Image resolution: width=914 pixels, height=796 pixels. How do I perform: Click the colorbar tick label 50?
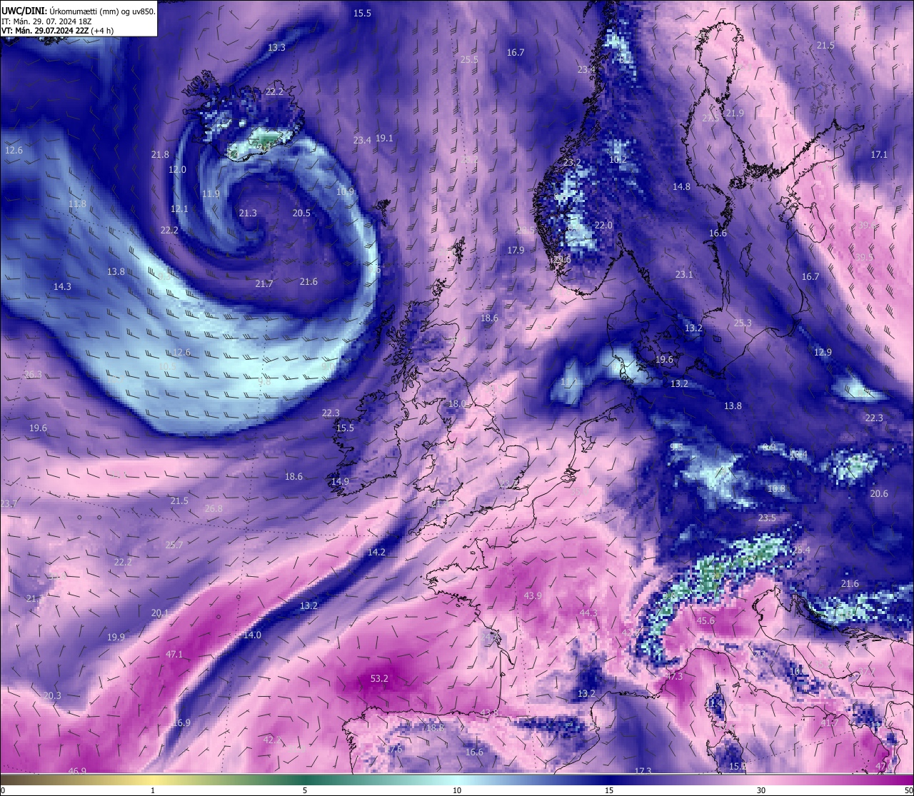908,790
